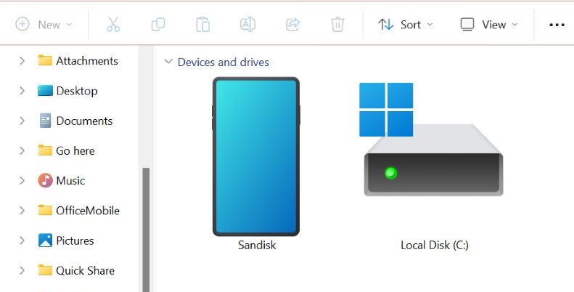This screenshot has height=292, width=574.
Task: Select Attachments label in navigation pane
Action: pyautogui.click(x=87, y=61)
